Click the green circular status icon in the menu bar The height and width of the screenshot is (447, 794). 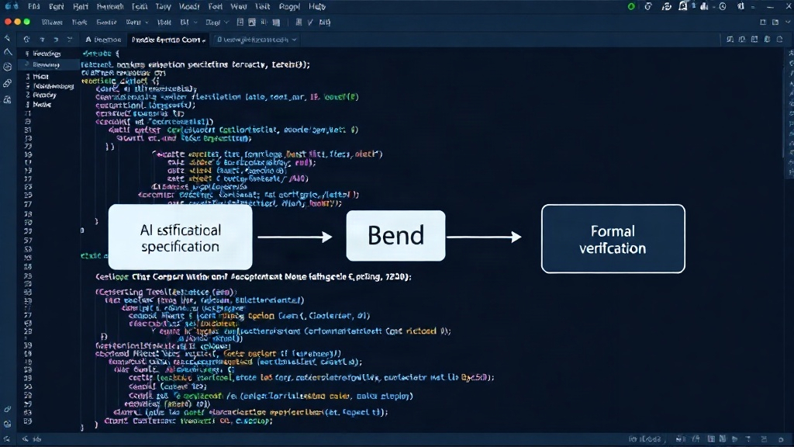(x=631, y=6)
